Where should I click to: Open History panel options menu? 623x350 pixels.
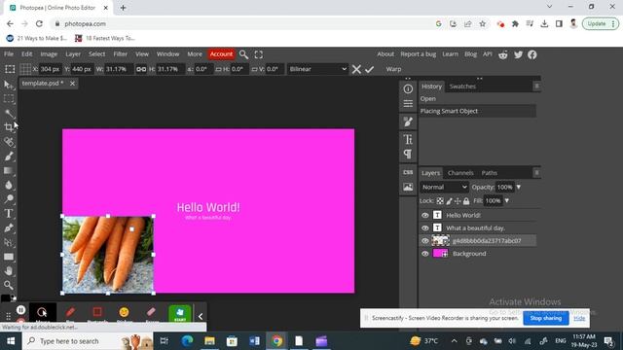(x=536, y=87)
